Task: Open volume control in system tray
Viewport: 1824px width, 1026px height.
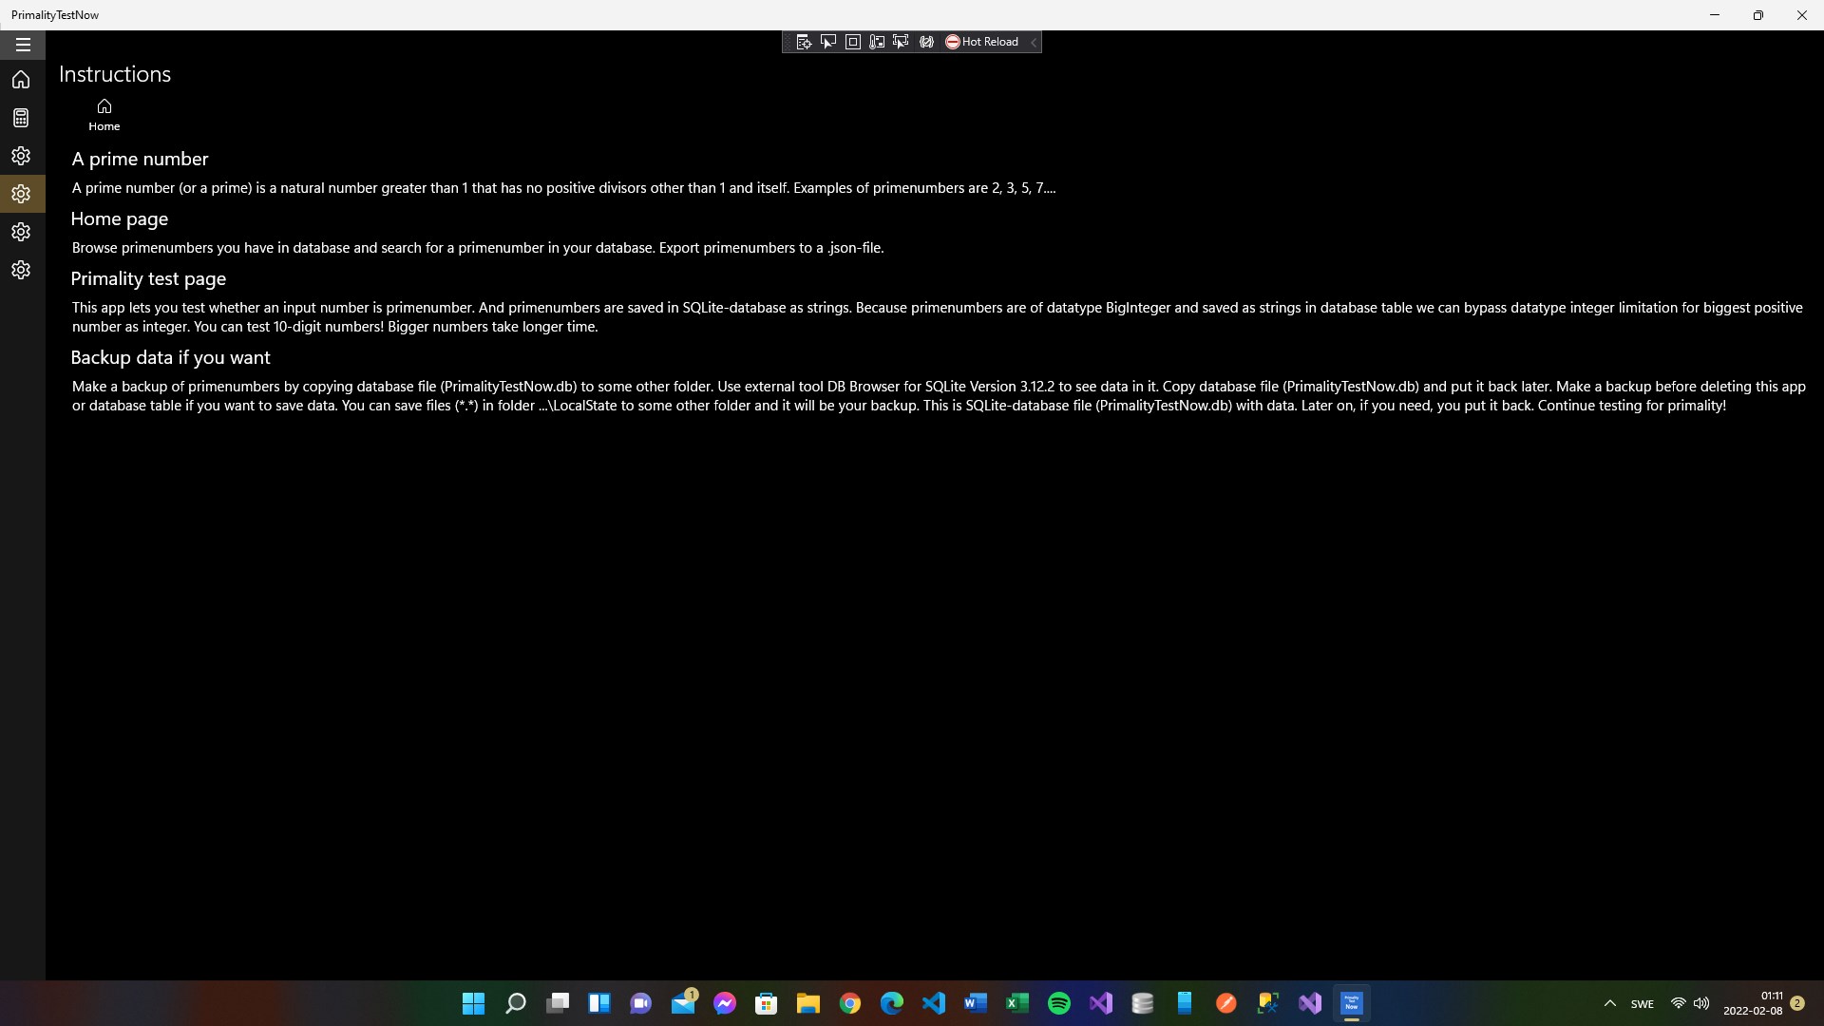Action: tap(1701, 1003)
